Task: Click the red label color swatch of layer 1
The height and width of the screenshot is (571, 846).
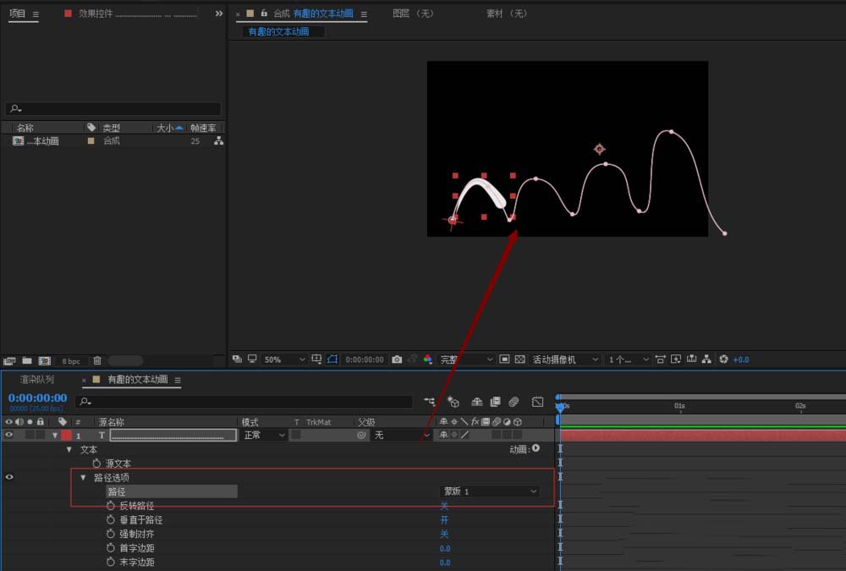Action: 66,435
